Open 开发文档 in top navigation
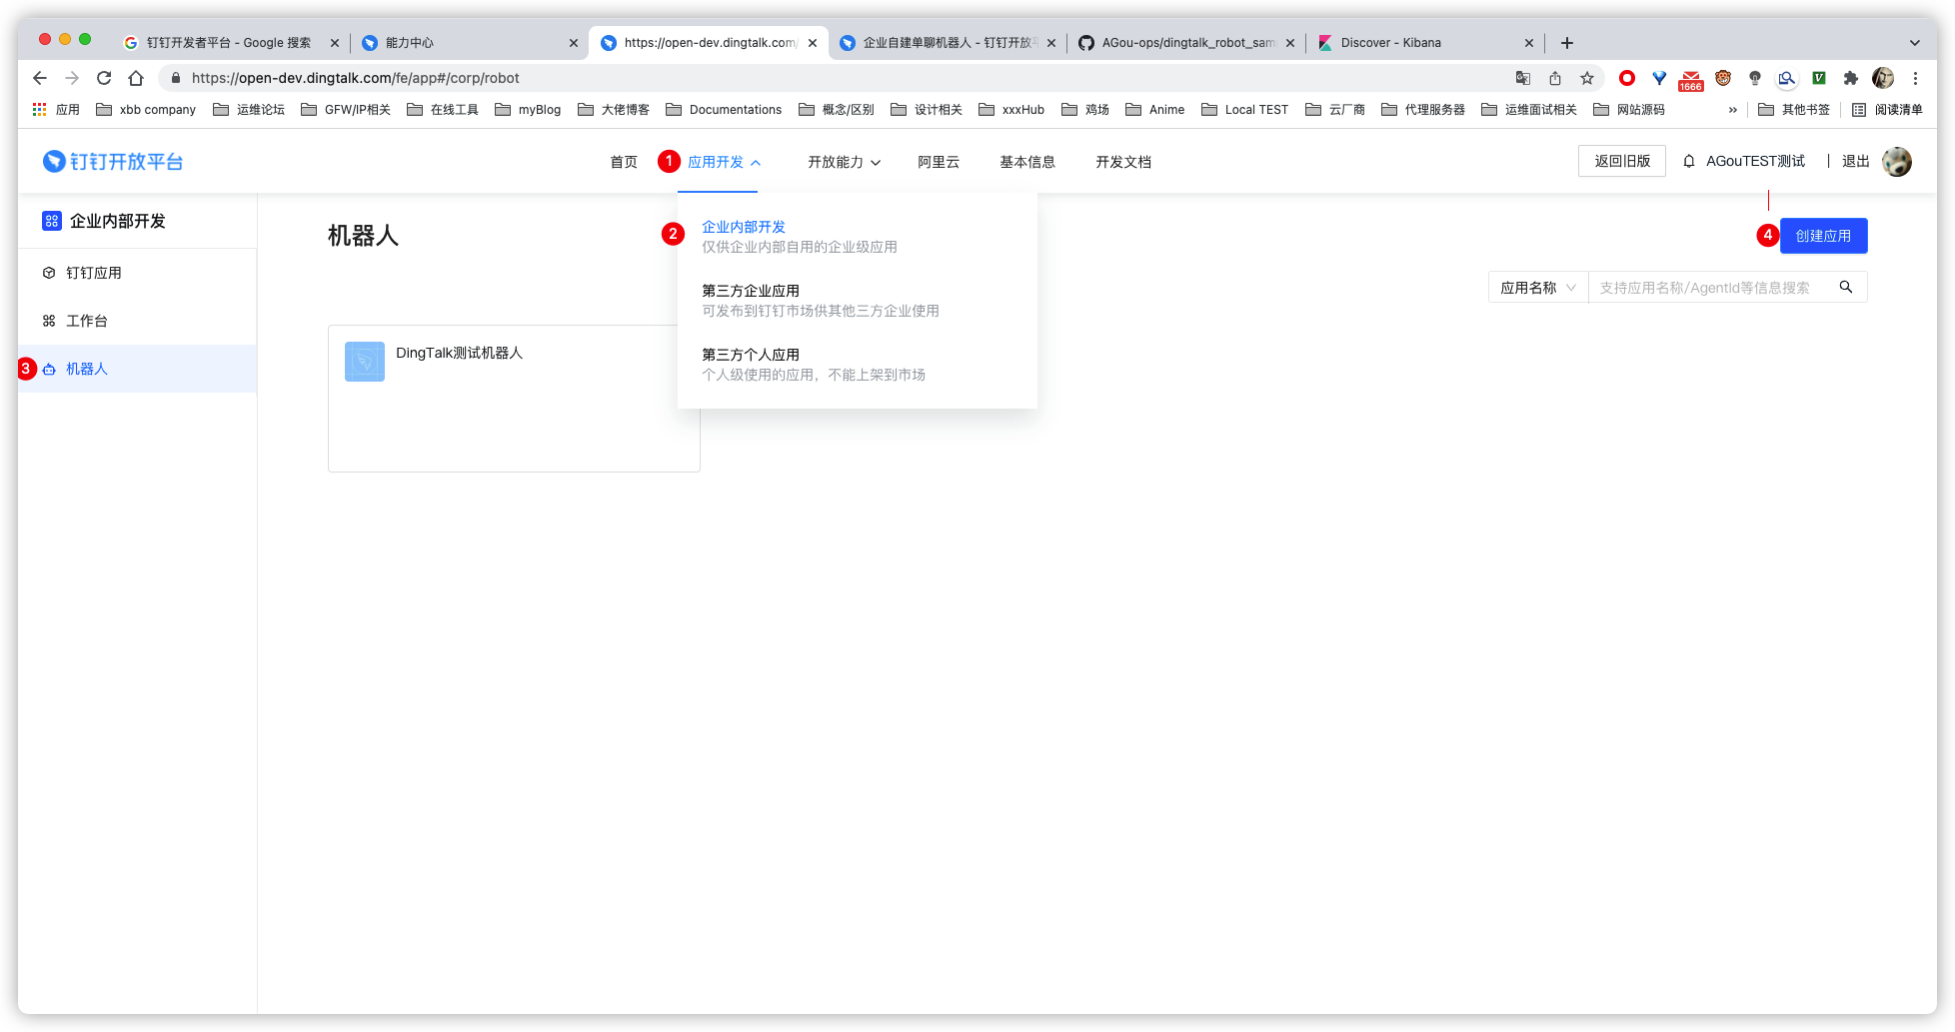1955x1032 pixels. pyautogui.click(x=1123, y=162)
